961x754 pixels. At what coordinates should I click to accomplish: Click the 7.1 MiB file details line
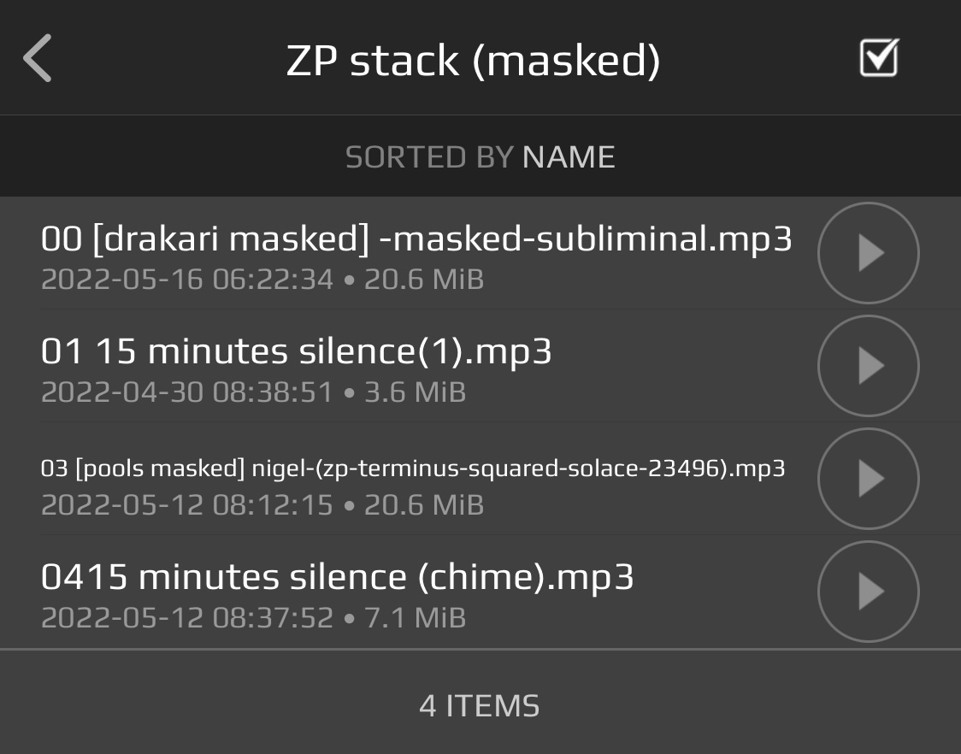click(253, 618)
